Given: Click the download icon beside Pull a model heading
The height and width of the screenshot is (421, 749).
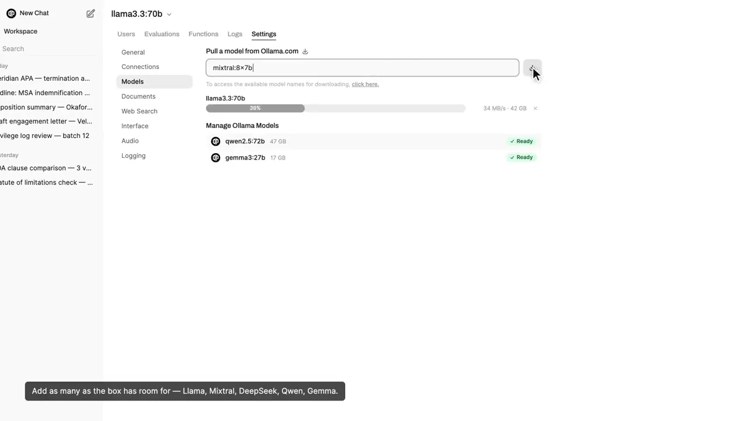Looking at the screenshot, I should pyautogui.click(x=305, y=51).
